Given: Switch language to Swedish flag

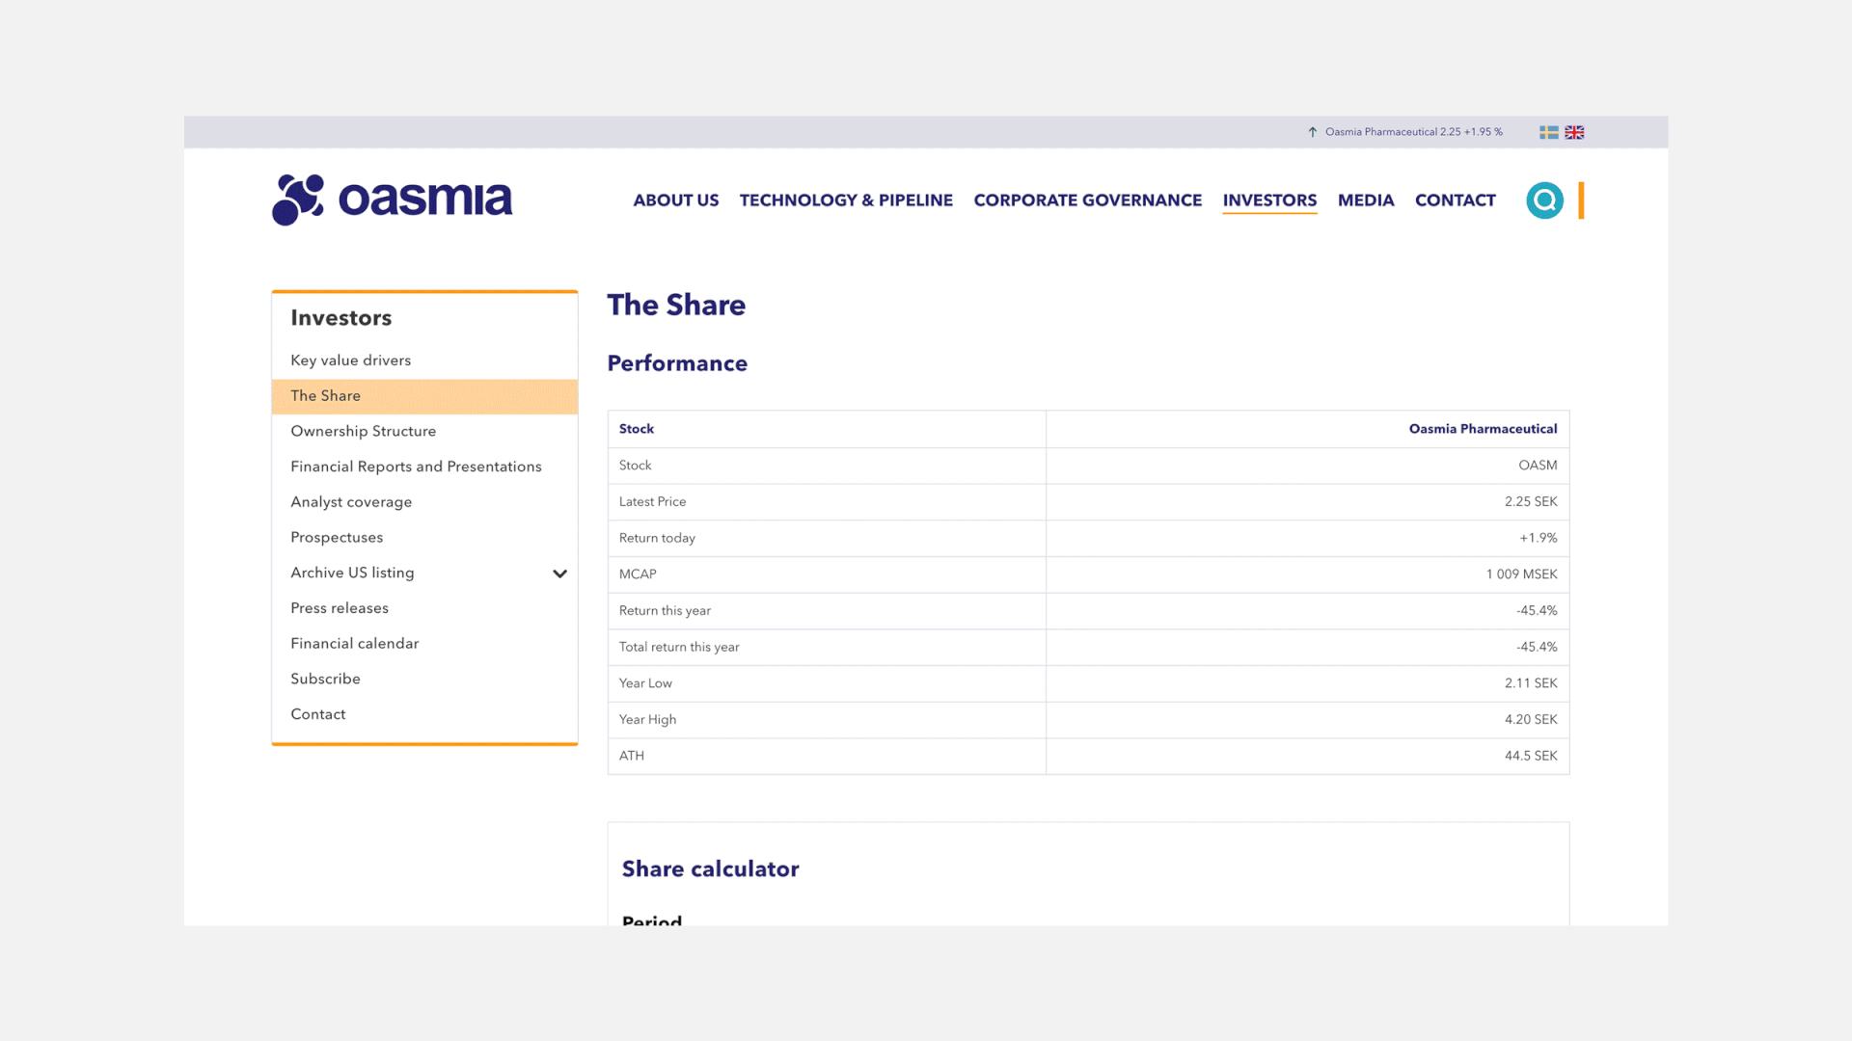Looking at the screenshot, I should (1548, 132).
